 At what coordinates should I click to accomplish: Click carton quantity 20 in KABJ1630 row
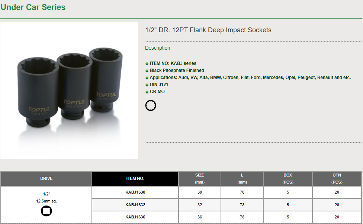tap(337, 192)
